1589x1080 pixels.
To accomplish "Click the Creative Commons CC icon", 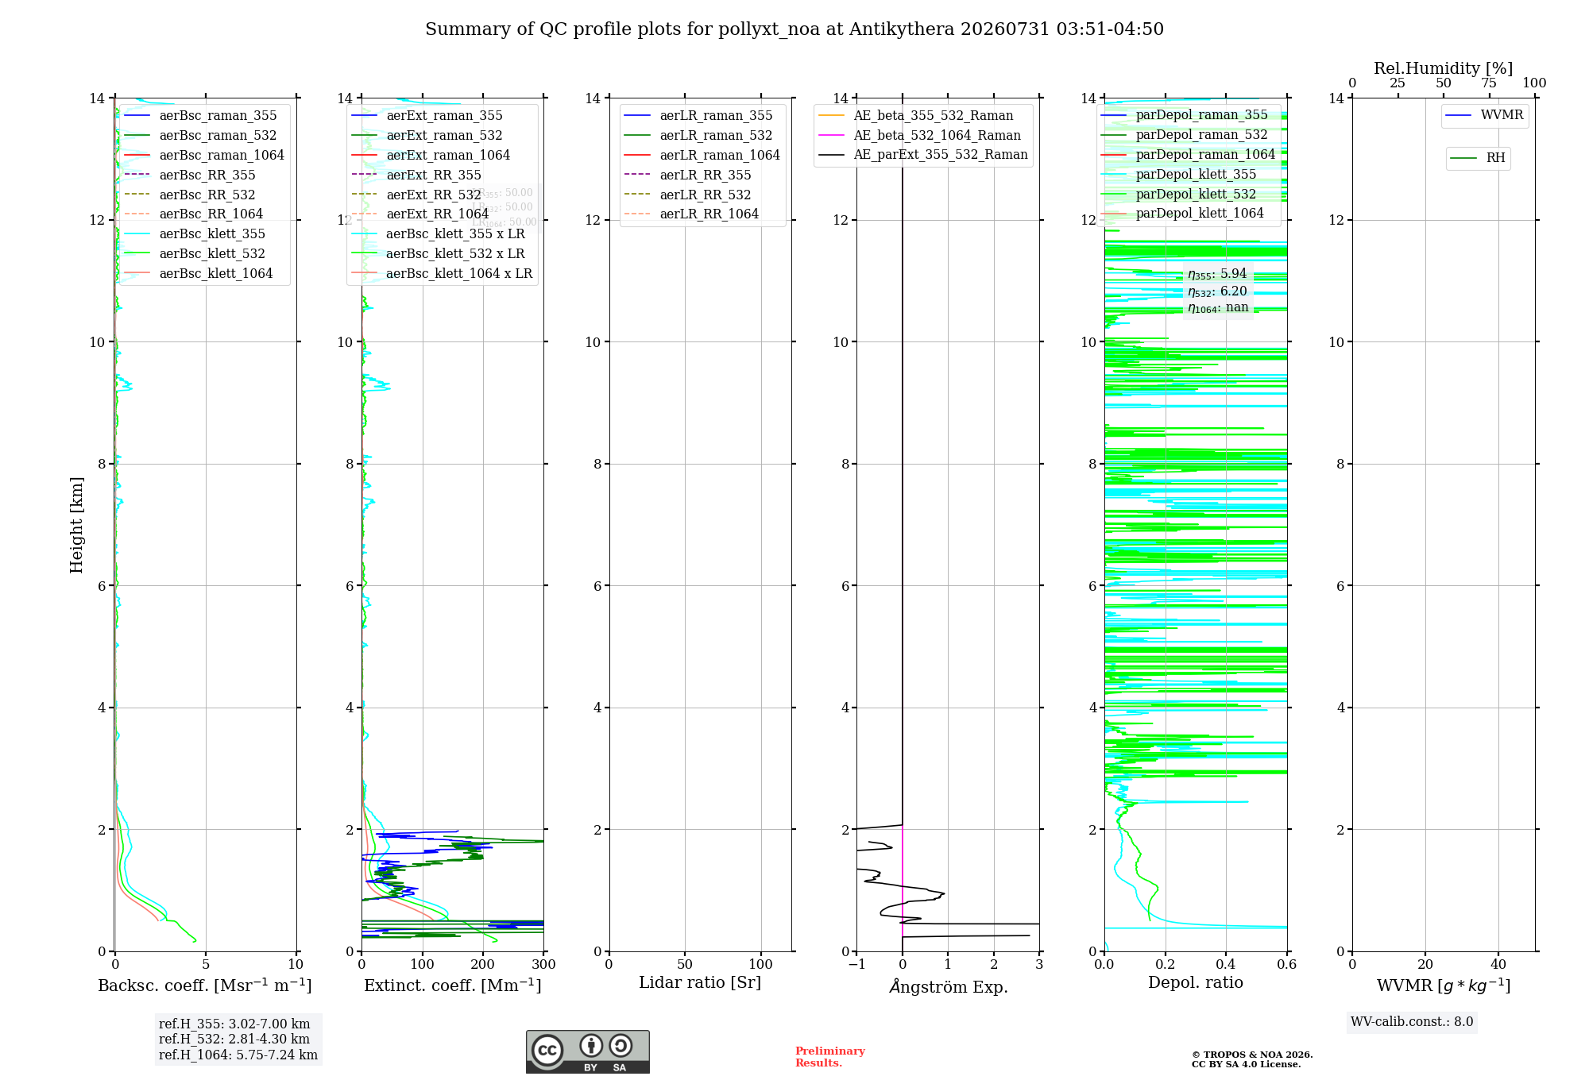I will click(547, 1050).
